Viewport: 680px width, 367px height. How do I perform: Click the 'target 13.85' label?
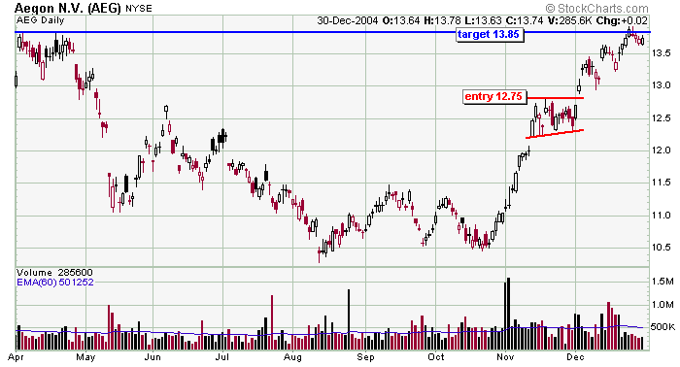point(490,35)
